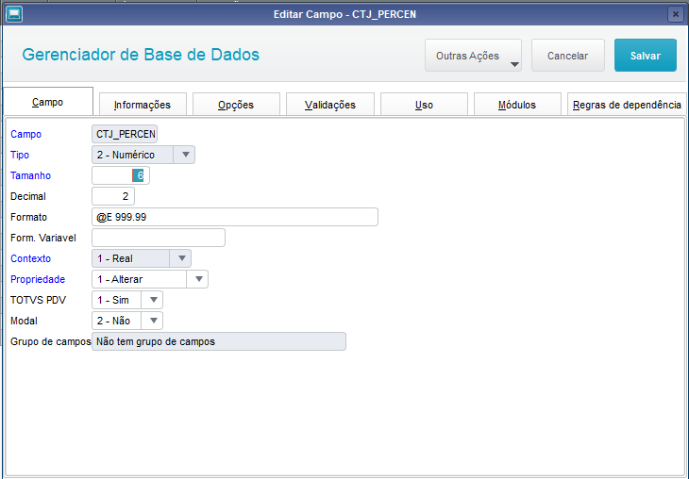This screenshot has width=689, height=479.
Task: Click the Decimal input with value 2
Action: [113, 196]
